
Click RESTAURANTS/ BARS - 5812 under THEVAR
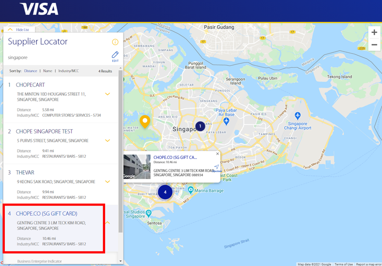coord(64,197)
